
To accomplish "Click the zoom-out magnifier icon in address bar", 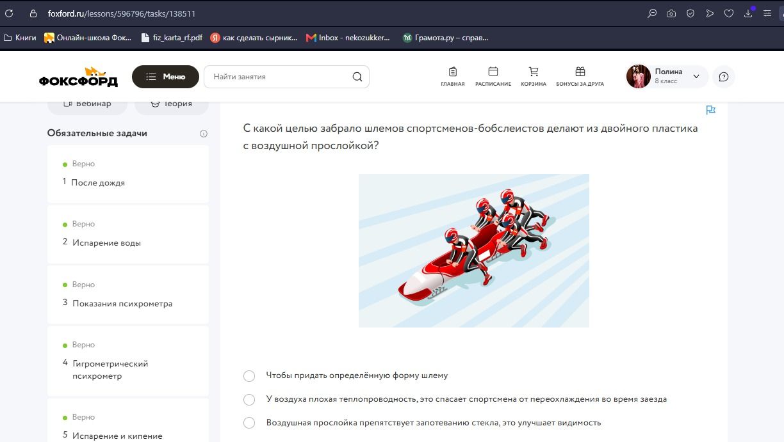I will point(652,13).
